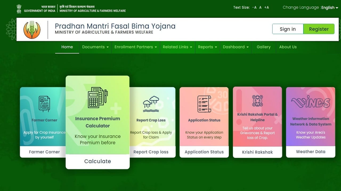The height and width of the screenshot is (191, 341).
Task: Go to the Home tab
Action: pos(67,47)
